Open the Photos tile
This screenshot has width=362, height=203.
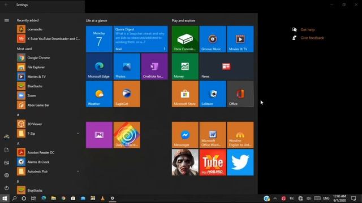tap(127, 67)
